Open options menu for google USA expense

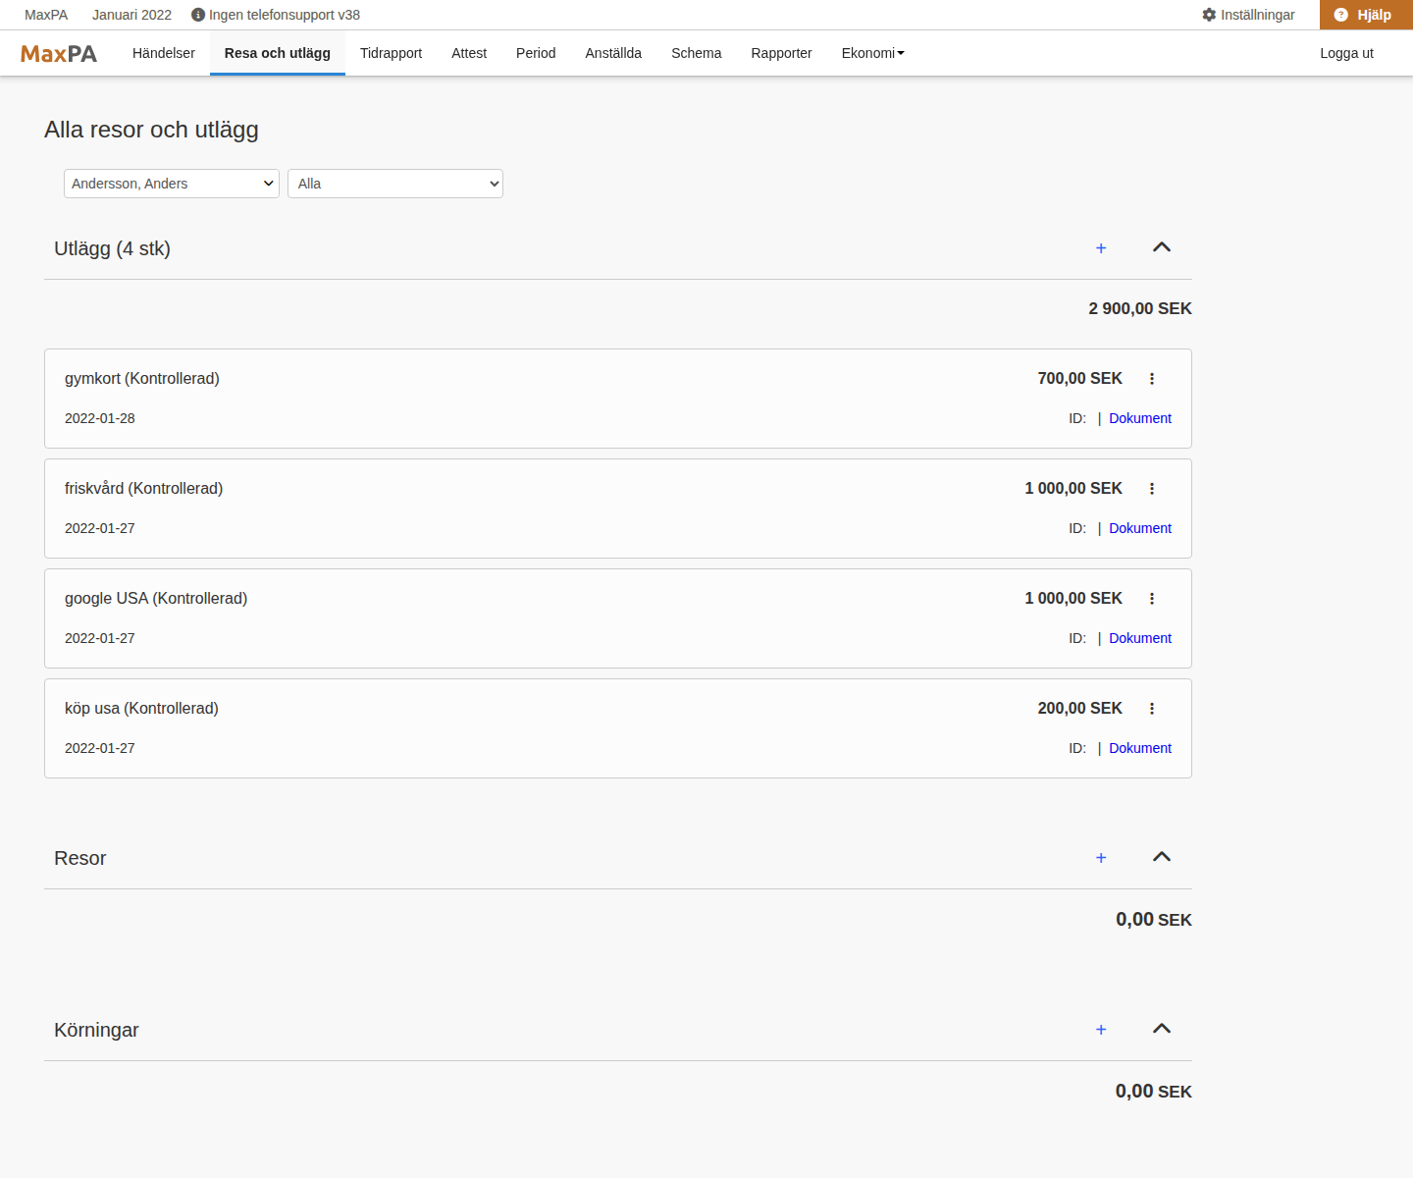(1152, 599)
